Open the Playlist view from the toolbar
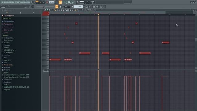The height and width of the screenshot is (111, 197). click(x=87, y=6)
